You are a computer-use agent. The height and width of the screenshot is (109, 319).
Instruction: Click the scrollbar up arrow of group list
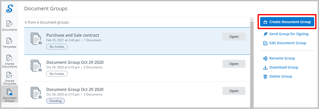[252, 19]
